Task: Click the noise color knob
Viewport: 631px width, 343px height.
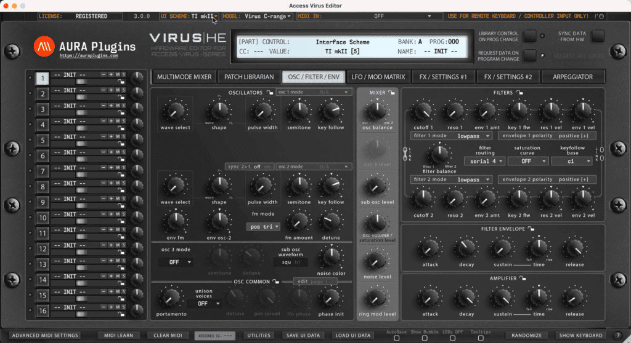Action: coord(331,257)
